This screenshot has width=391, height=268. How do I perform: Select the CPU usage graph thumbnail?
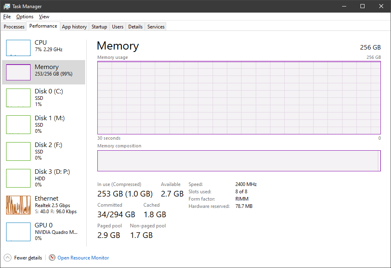coord(18,48)
